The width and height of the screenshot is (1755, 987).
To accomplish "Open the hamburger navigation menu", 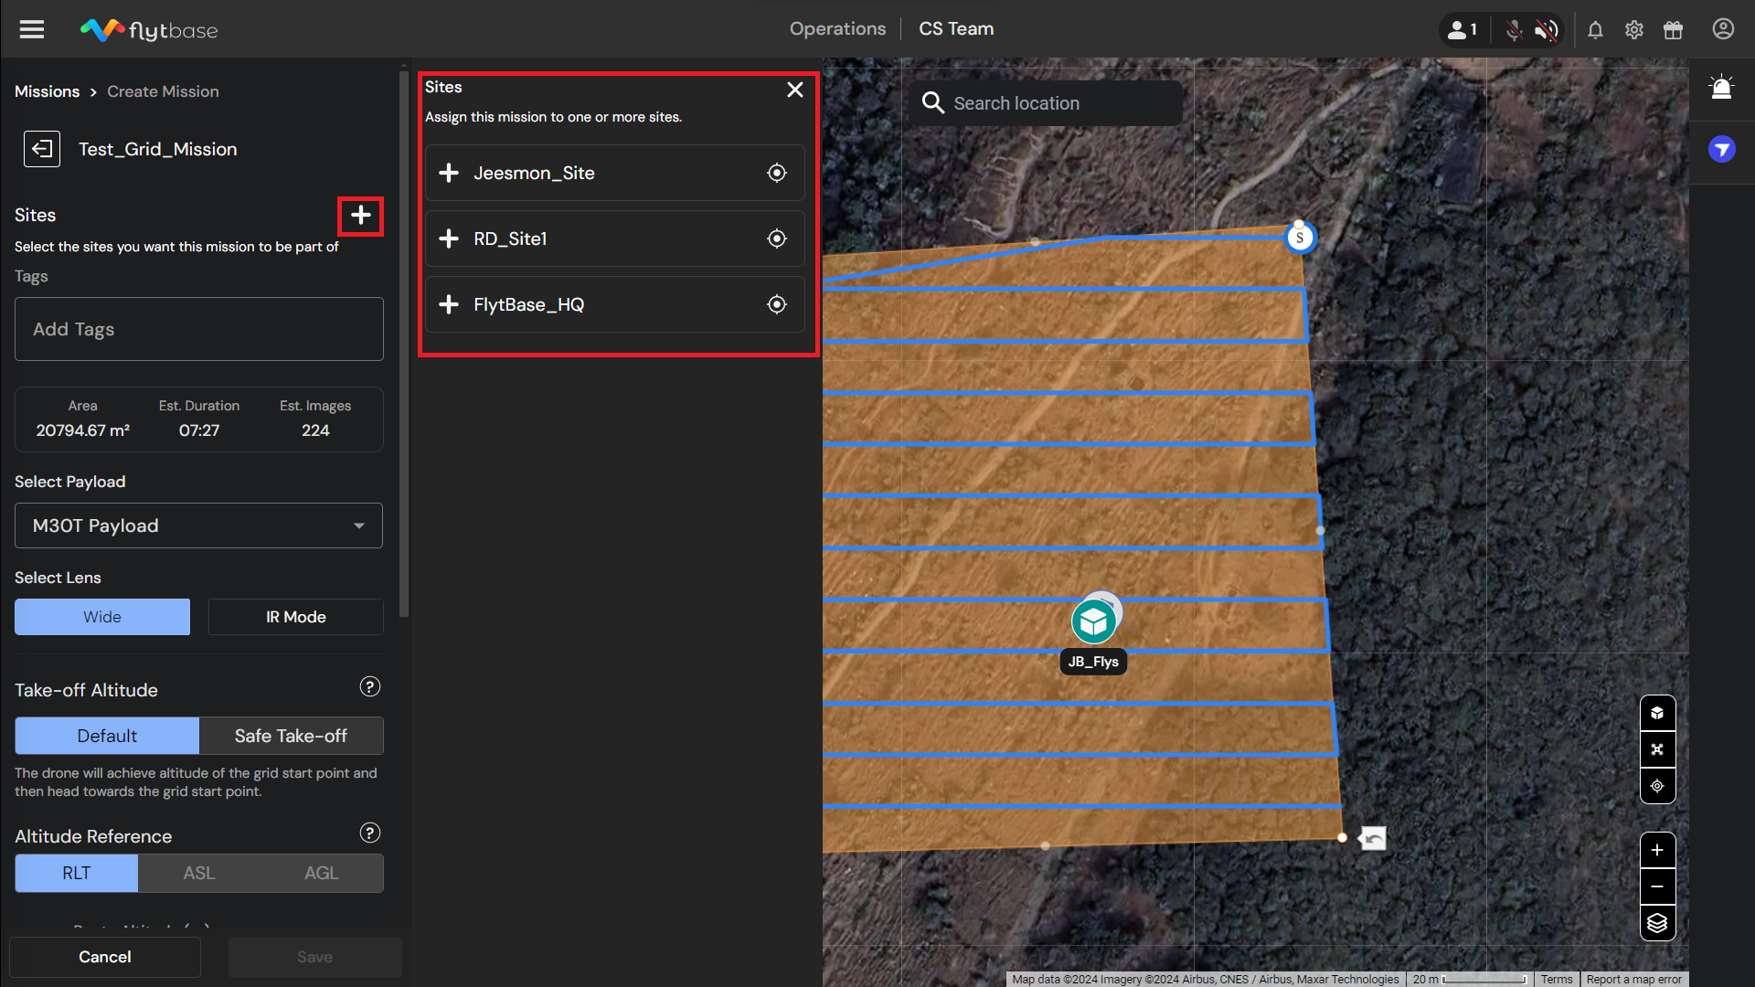I will point(32,29).
